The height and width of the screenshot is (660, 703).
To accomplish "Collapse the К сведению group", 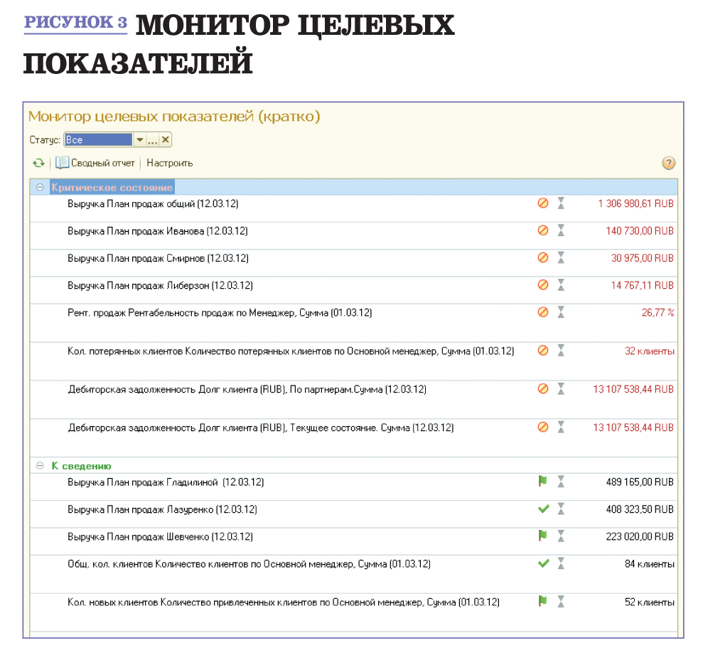I will 40,466.
